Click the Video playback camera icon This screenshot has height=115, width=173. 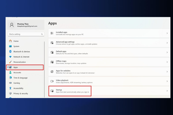[x=52, y=81]
